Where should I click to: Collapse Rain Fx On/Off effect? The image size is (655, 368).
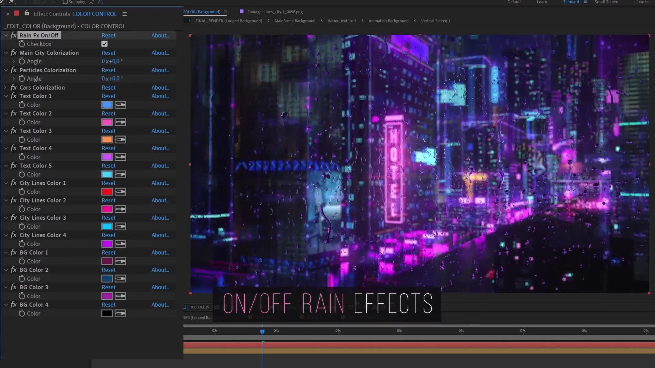pos(6,35)
